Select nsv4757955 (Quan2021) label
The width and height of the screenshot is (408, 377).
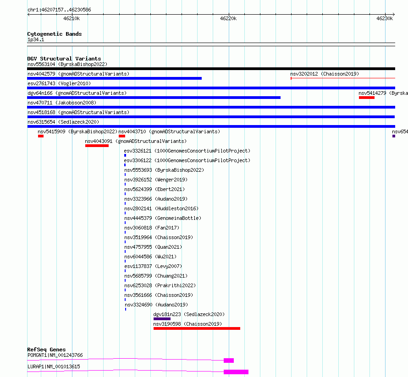coord(153,247)
